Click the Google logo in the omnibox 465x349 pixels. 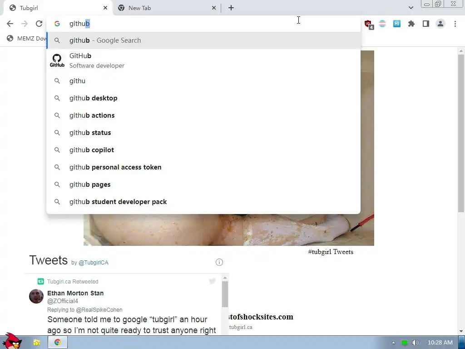click(x=57, y=24)
